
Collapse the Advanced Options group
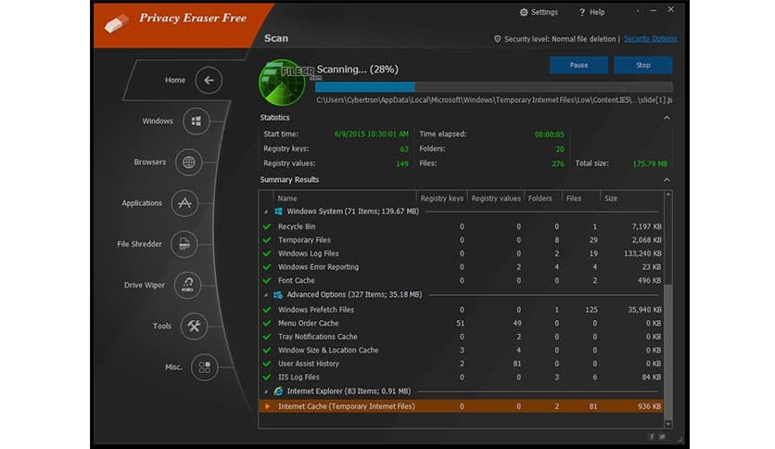click(266, 295)
